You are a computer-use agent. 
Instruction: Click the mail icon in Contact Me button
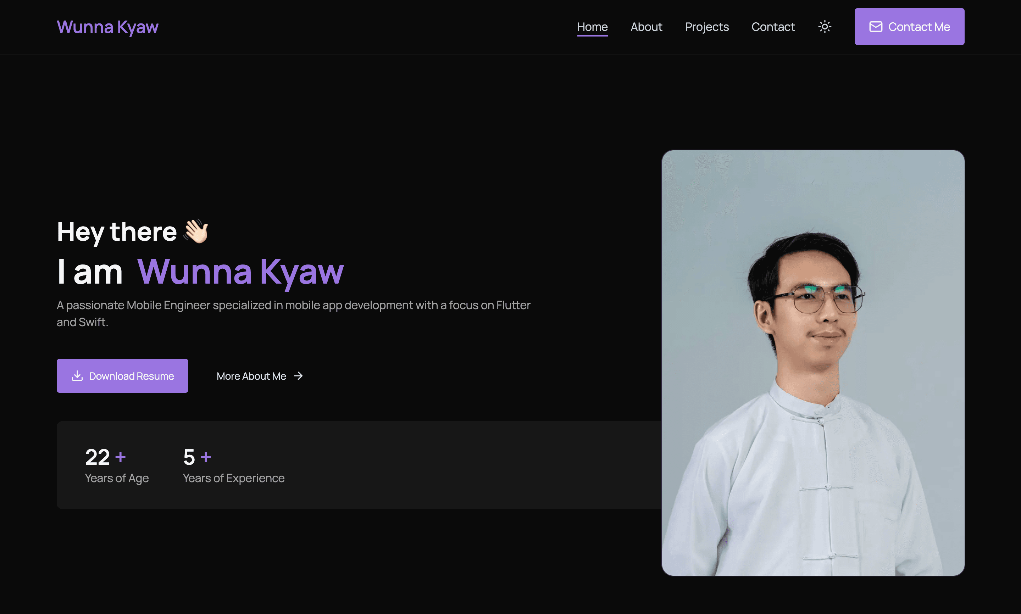point(876,26)
